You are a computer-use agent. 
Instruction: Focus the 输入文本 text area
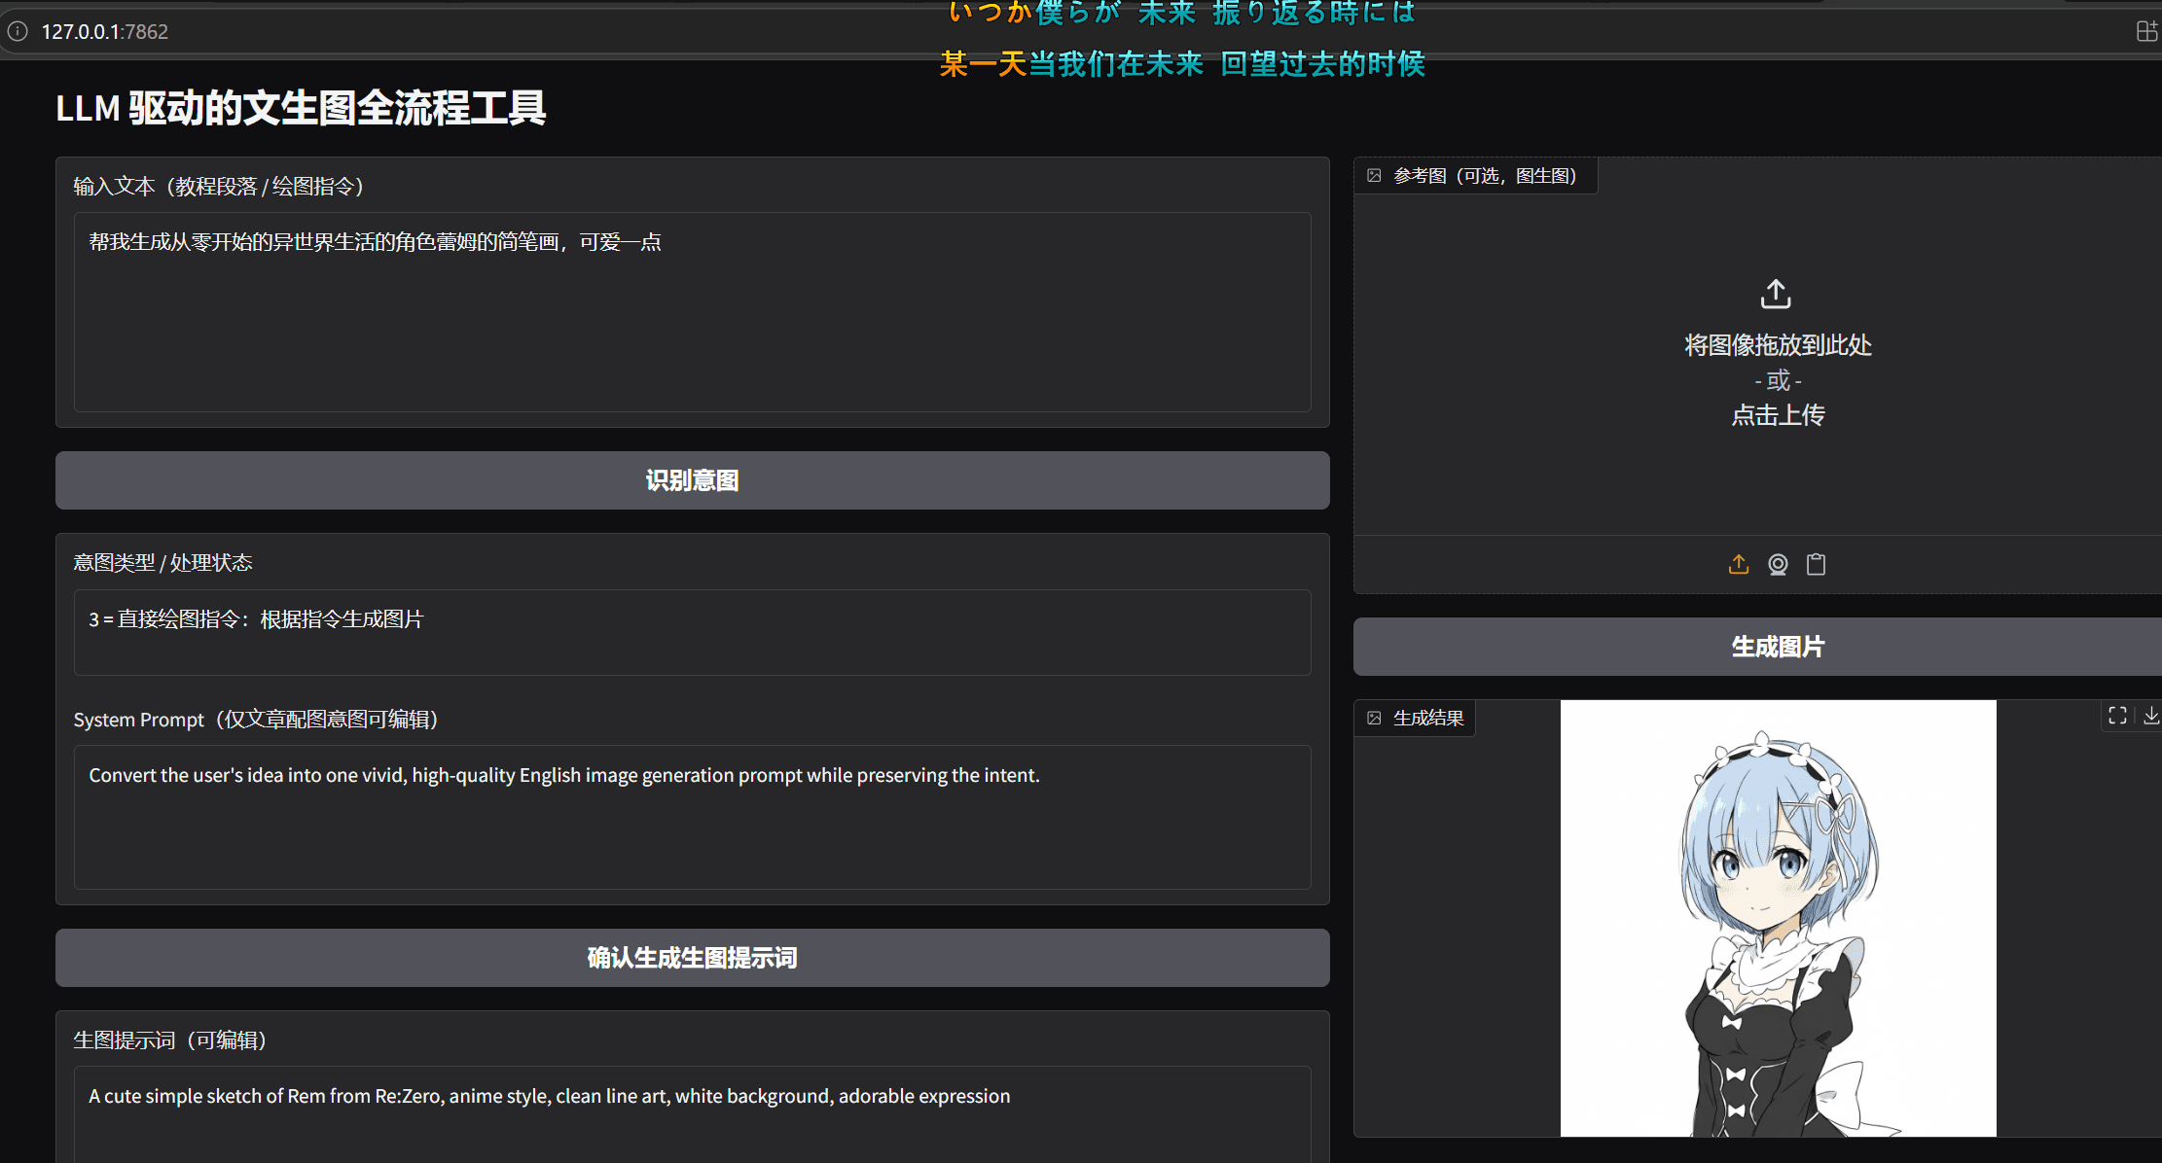click(x=693, y=312)
